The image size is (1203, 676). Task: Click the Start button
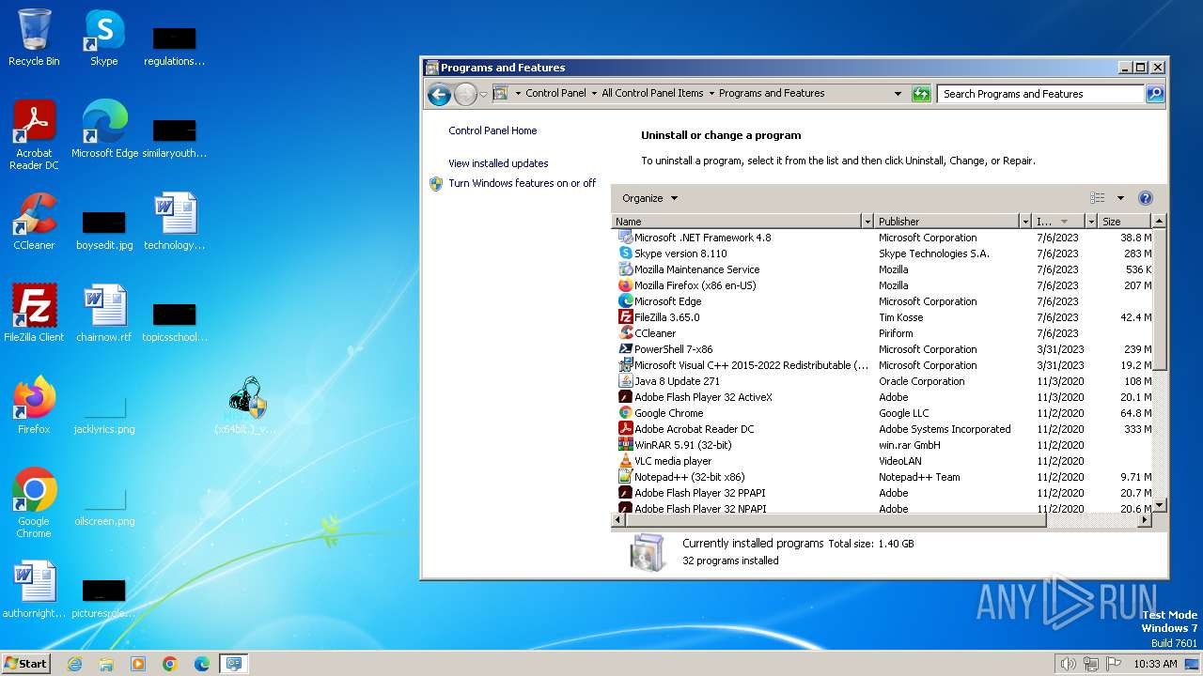tap(26, 664)
